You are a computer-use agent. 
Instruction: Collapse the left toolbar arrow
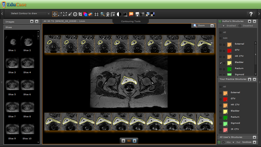[2, 14]
